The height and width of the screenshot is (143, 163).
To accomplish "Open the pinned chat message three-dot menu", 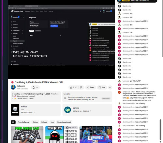I will tap(154, 1).
